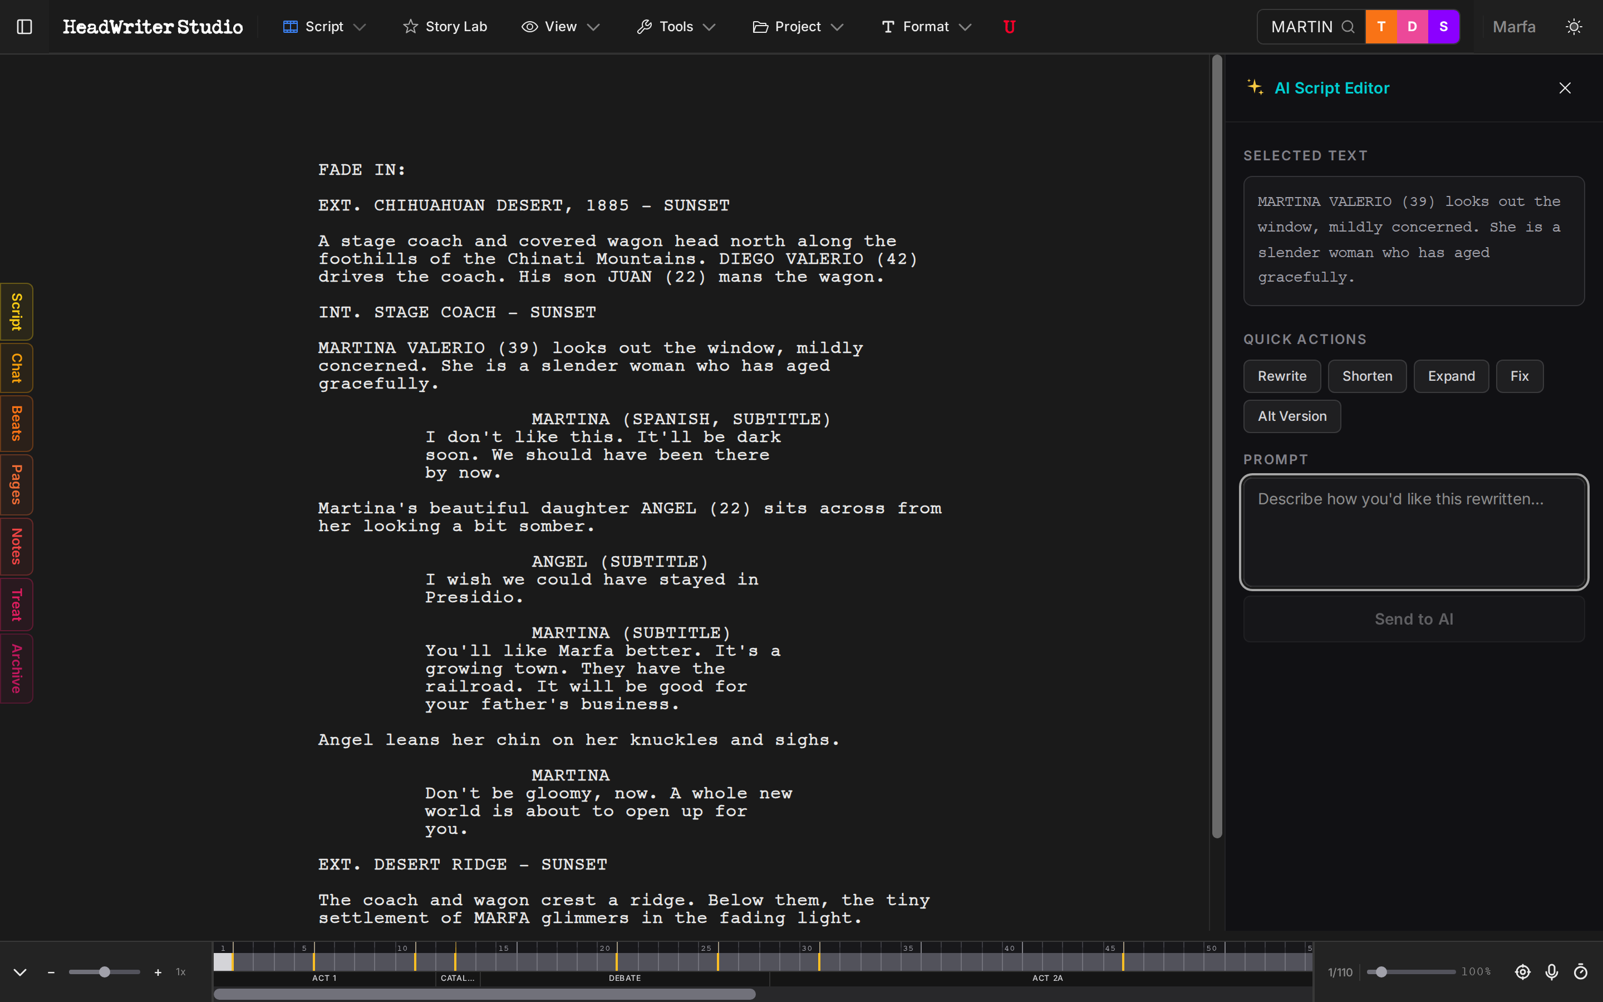Screen dimensions: 1603x1002
Task: Expand the Tools menu
Action: tap(676, 27)
